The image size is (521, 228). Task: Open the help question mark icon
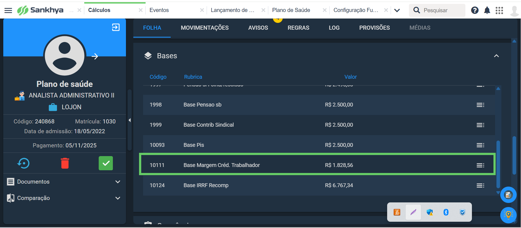(475, 10)
